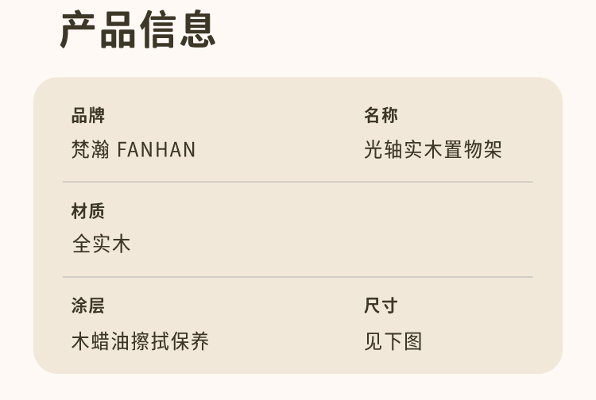The height and width of the screenshot is (400, 596).
Task: Click the coating value 木蜡油擦拭保养
Action: (x=140, y=340)
